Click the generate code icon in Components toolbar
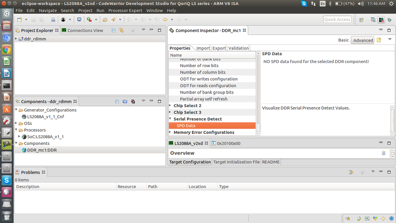Viewport: 396px width, 223px height. pyautogui.click(x=133, y=102)
